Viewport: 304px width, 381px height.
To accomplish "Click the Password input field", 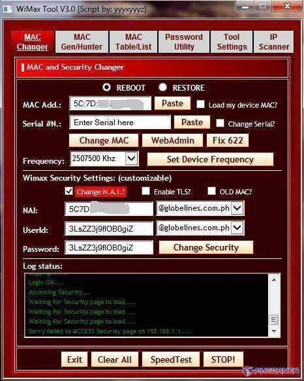I will click(x=109, y=248).
